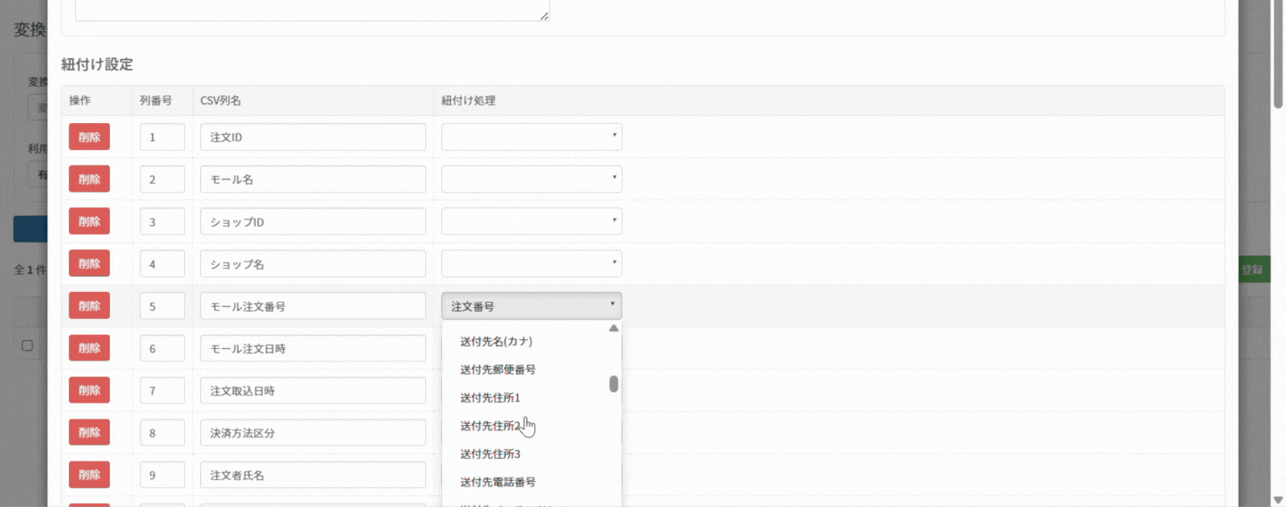Open the mapping dropdown for ショップID
Screen dimensions: 1286x507
point(531,221)
